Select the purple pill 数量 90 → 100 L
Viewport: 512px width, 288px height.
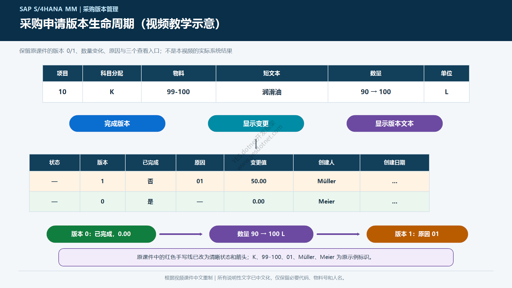[261, 234]
